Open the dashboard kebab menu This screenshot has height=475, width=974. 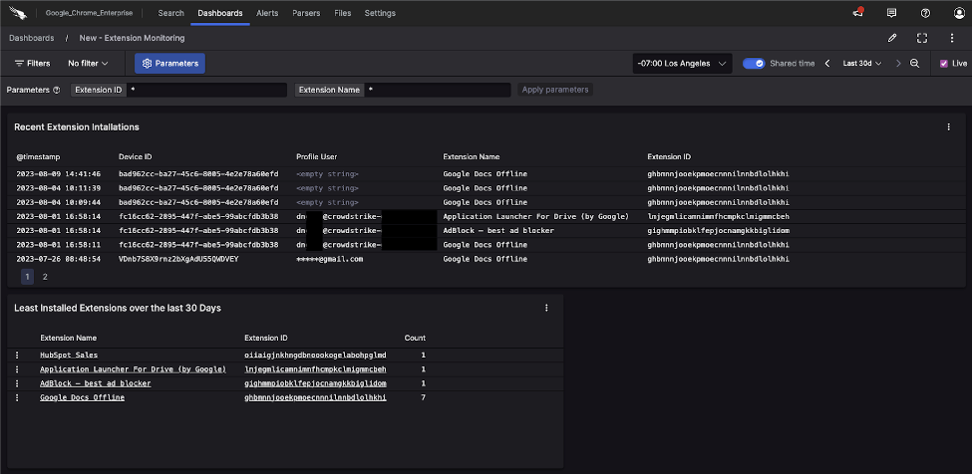tap(952, 38)
